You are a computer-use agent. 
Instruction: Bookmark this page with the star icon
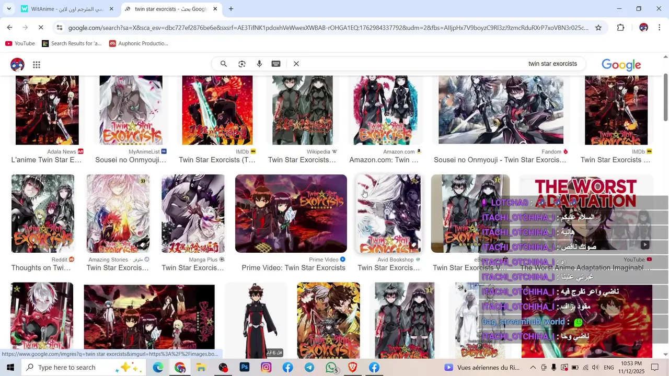click(x=598, y=28)
